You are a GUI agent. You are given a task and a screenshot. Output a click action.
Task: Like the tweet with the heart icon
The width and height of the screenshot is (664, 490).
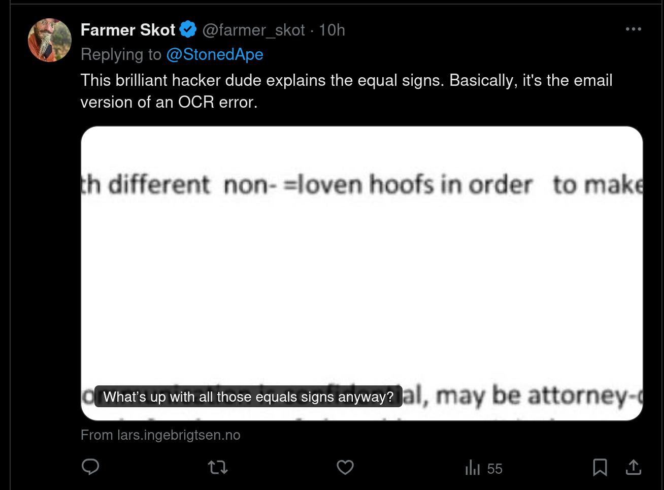[x=345, y=467]
